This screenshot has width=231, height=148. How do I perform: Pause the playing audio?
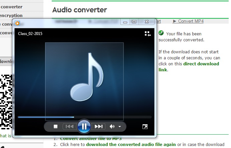pyautogui.click(x=84, y=126)
